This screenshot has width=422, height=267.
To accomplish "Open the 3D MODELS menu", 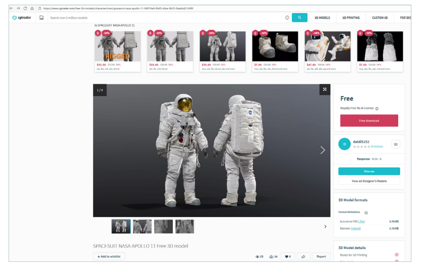I will 322,18.
